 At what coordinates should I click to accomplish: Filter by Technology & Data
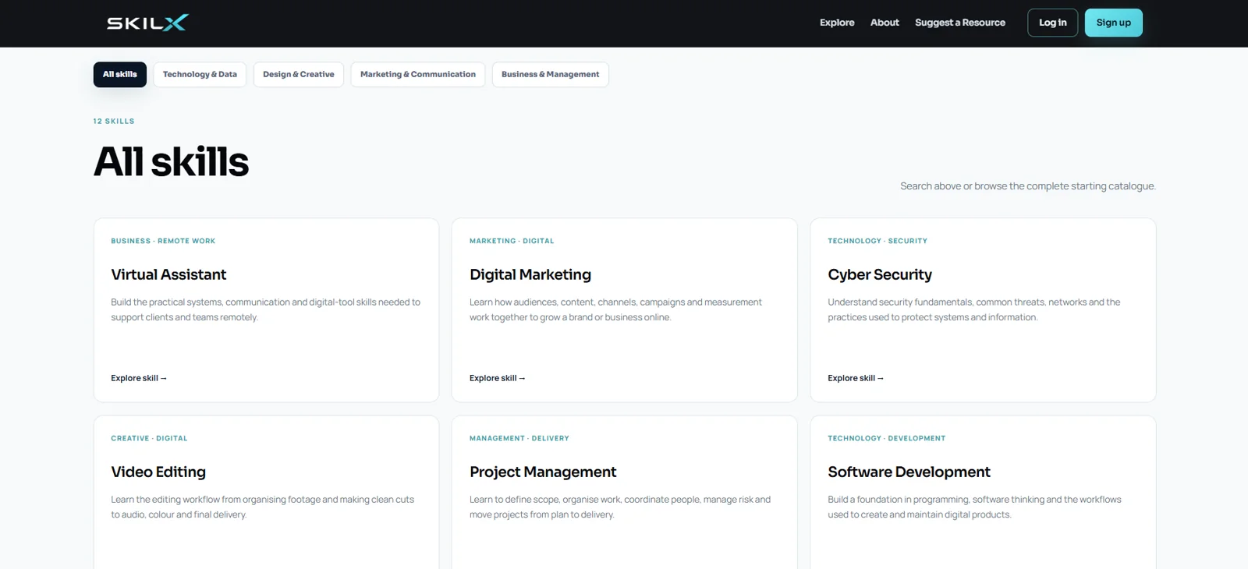point(200,74)
